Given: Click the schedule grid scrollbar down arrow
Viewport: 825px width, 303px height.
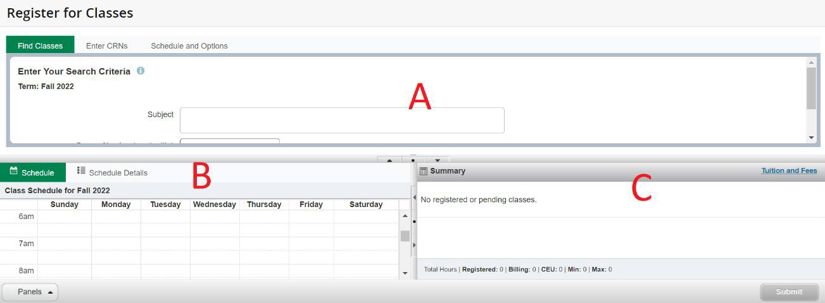Looking at the screenshot, I should tap(405, 273).
